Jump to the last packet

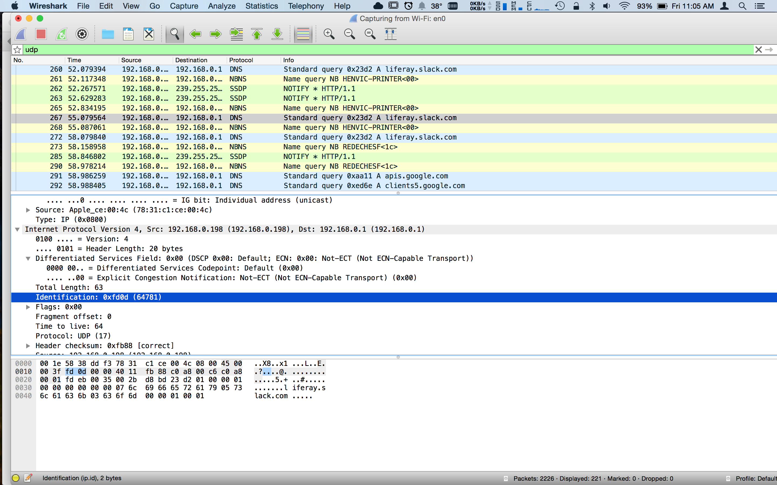tap(277, 34)
